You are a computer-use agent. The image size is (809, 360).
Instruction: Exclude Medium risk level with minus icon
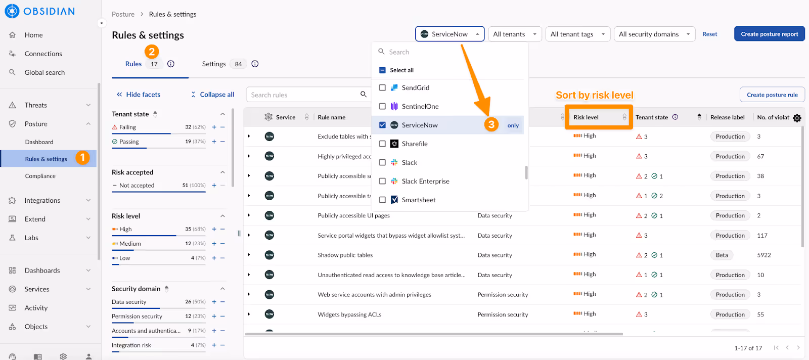click(222, 244)
